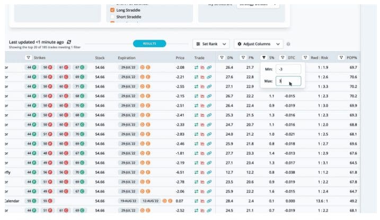Image resolution: width=380 pixels, height=220 pixels.
Task: Uncheck the Long Straddle checkbox
Action: tap(112, 10)
